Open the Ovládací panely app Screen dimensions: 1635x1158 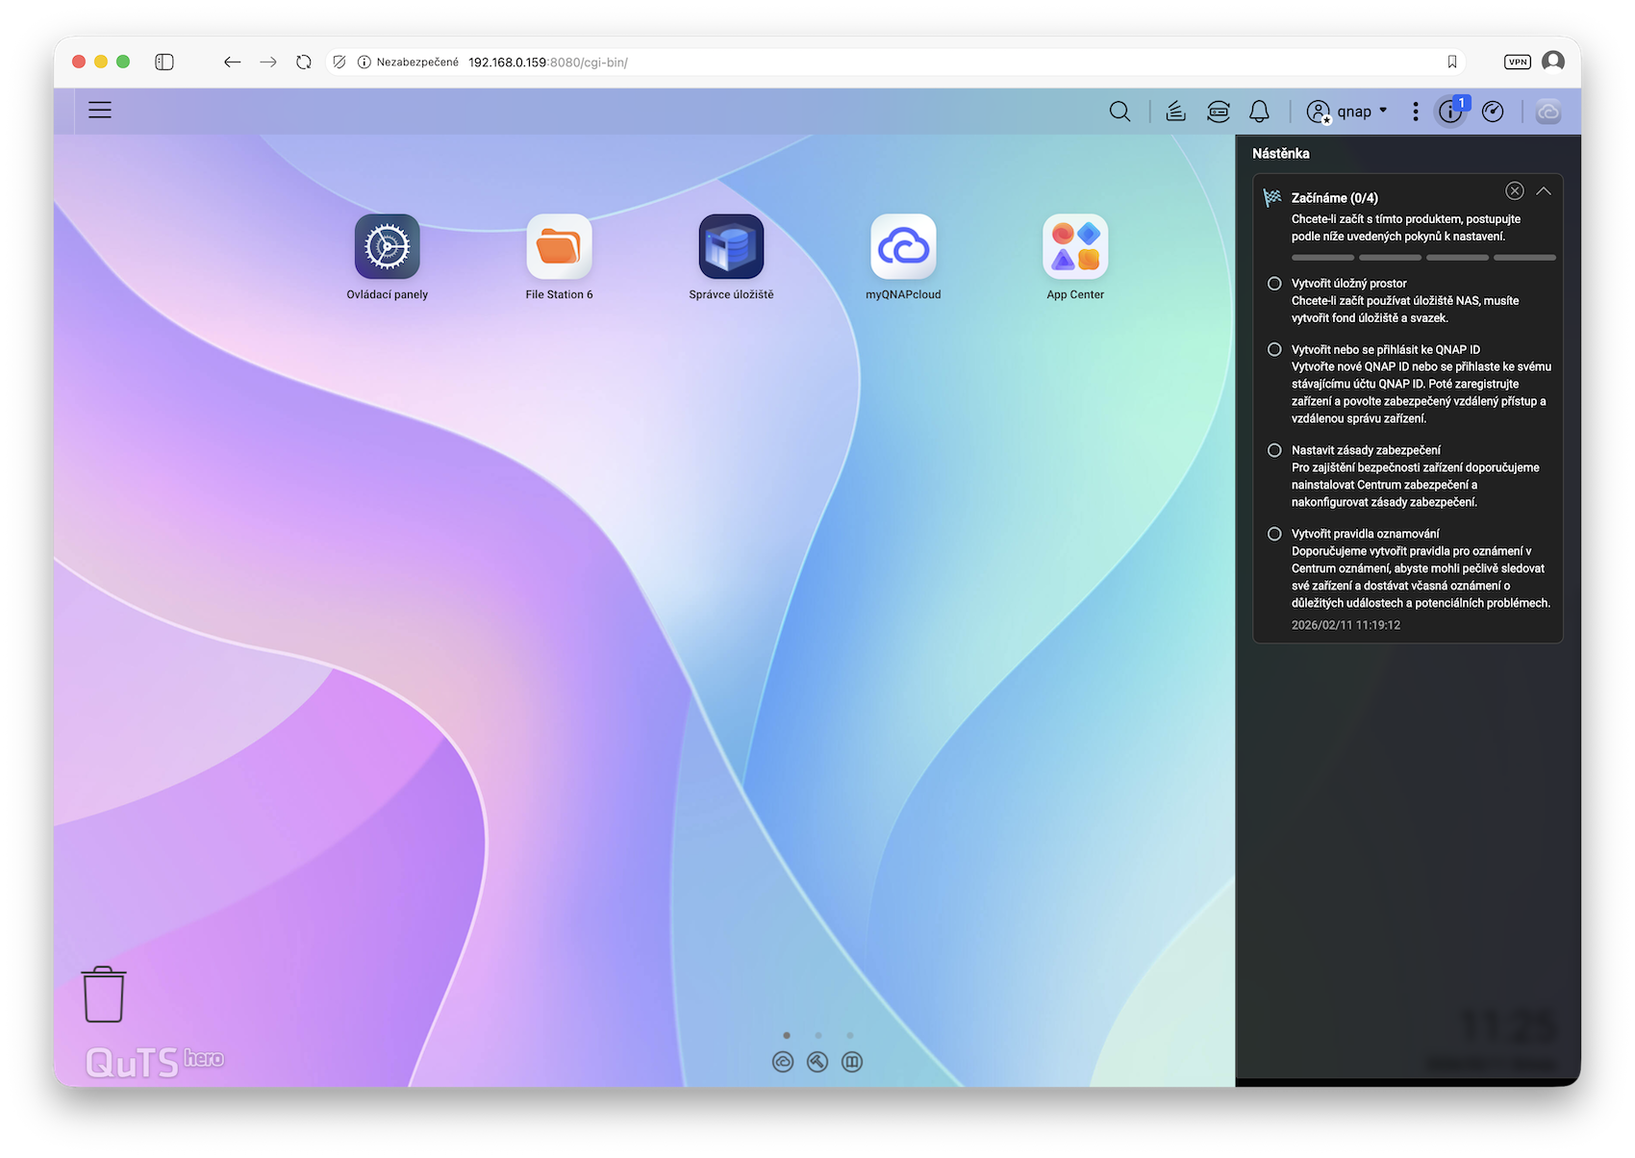pos(387,247)
